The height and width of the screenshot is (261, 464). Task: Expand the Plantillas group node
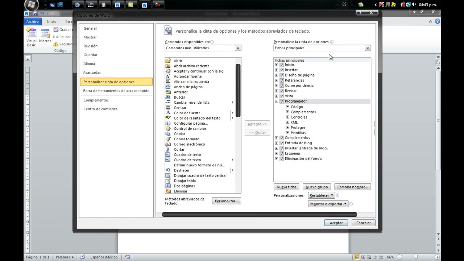coord(287,133)
